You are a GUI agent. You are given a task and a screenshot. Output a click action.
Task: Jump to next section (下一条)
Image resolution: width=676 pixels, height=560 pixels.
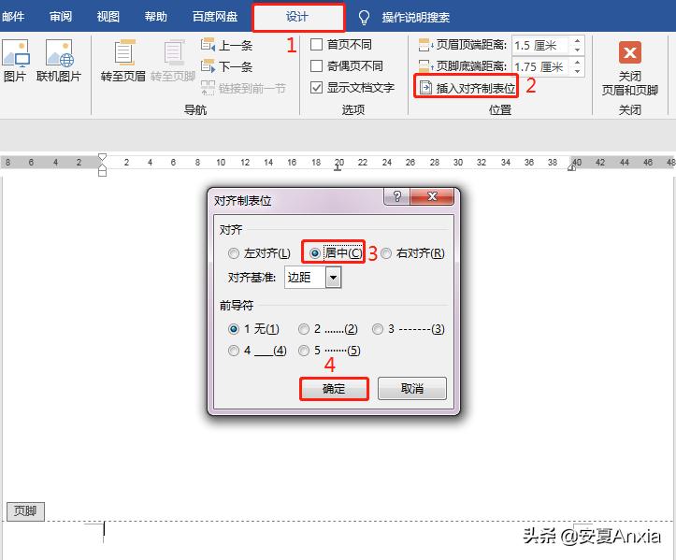227,66
